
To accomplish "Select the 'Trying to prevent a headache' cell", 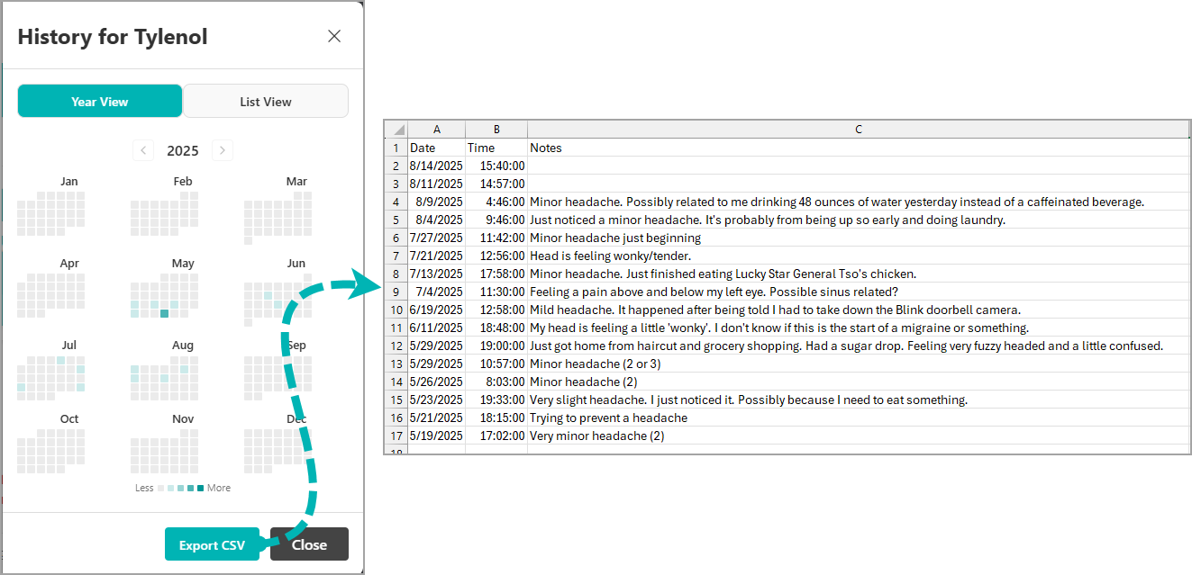I will (608, 418).
